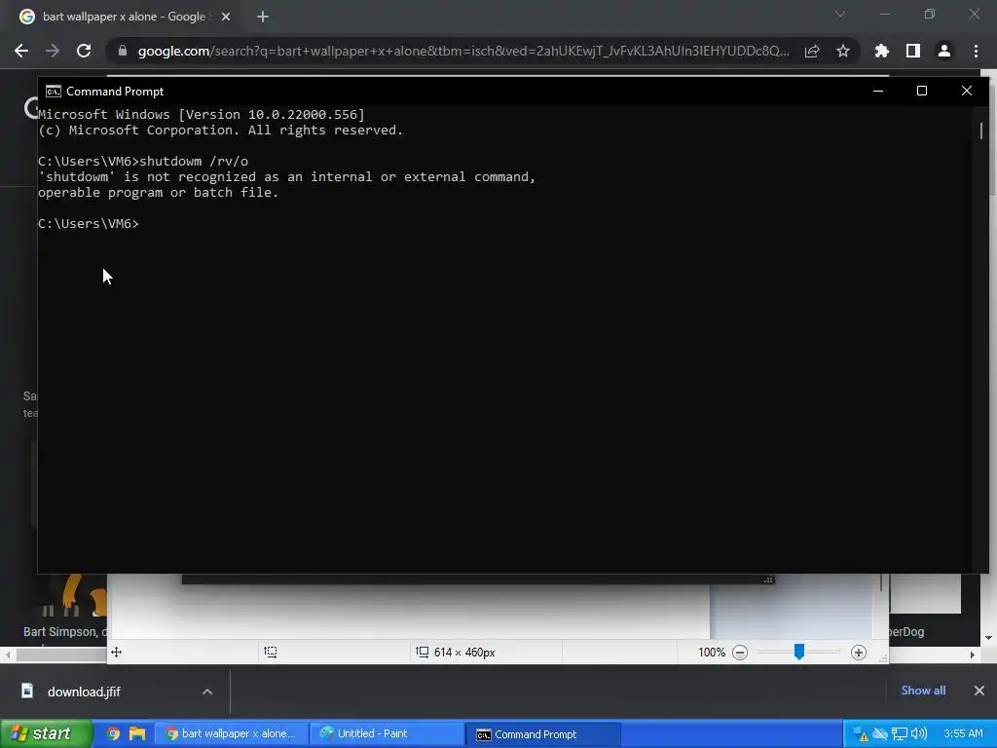The image size is (997, 748).
Task: Expand download.jfif options chevron
Action: [x=207, y=692]
